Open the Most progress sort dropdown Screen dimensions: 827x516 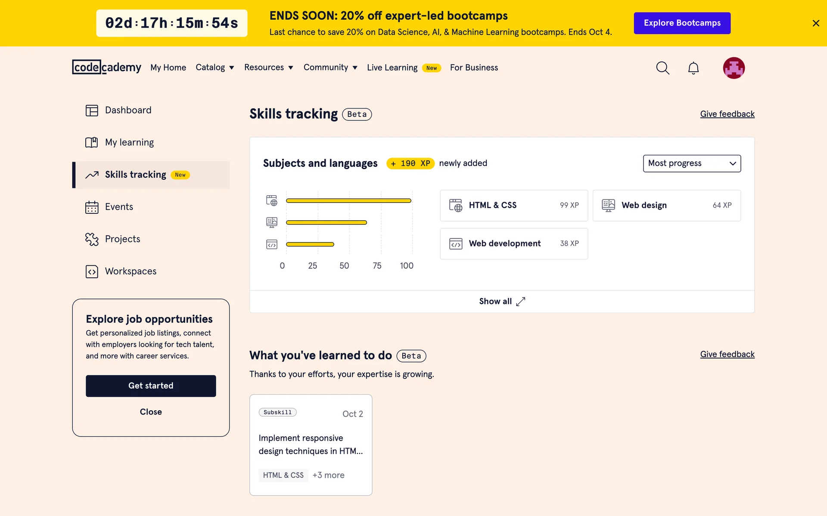coord(691,163)
